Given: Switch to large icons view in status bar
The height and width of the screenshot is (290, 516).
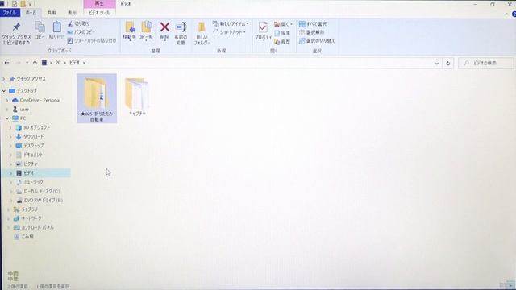Looking at the screenshot, I should coord(510,285).
